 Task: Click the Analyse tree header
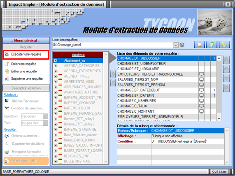click(78, 55)
